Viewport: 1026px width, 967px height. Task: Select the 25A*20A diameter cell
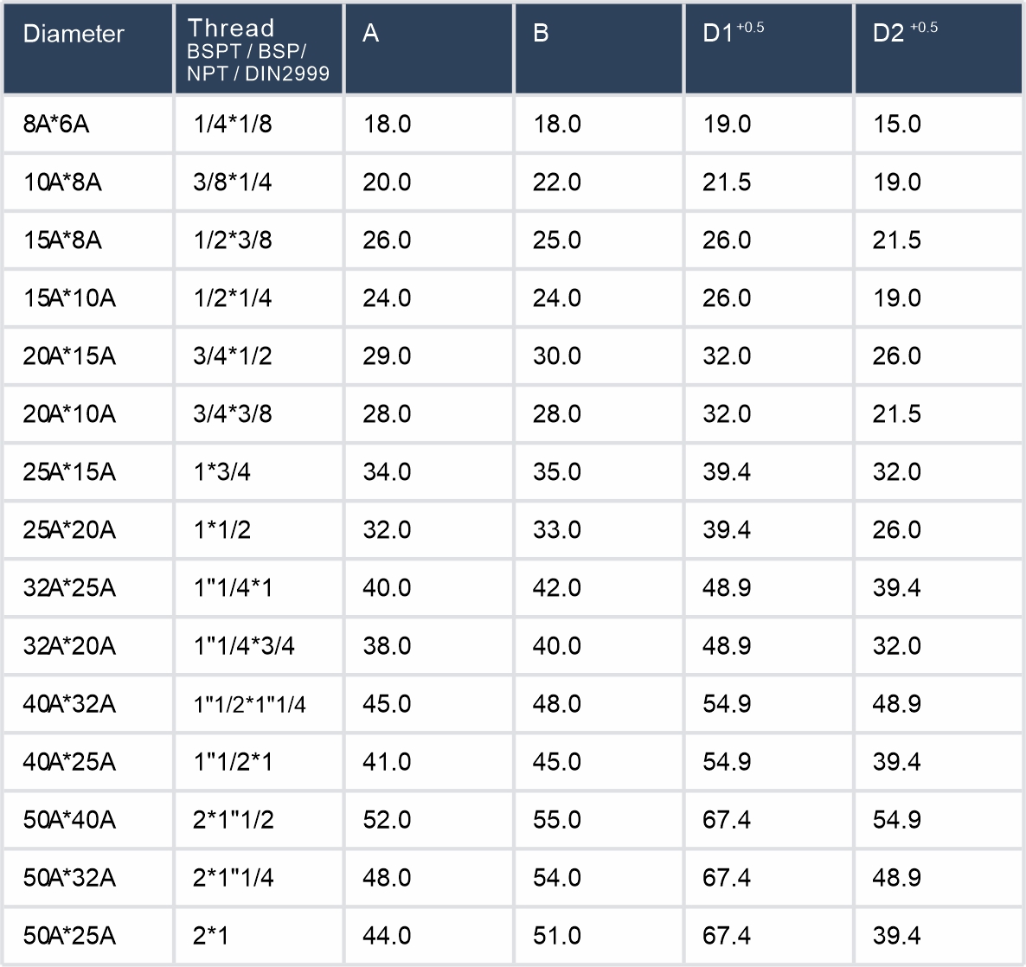click(69, 530)
